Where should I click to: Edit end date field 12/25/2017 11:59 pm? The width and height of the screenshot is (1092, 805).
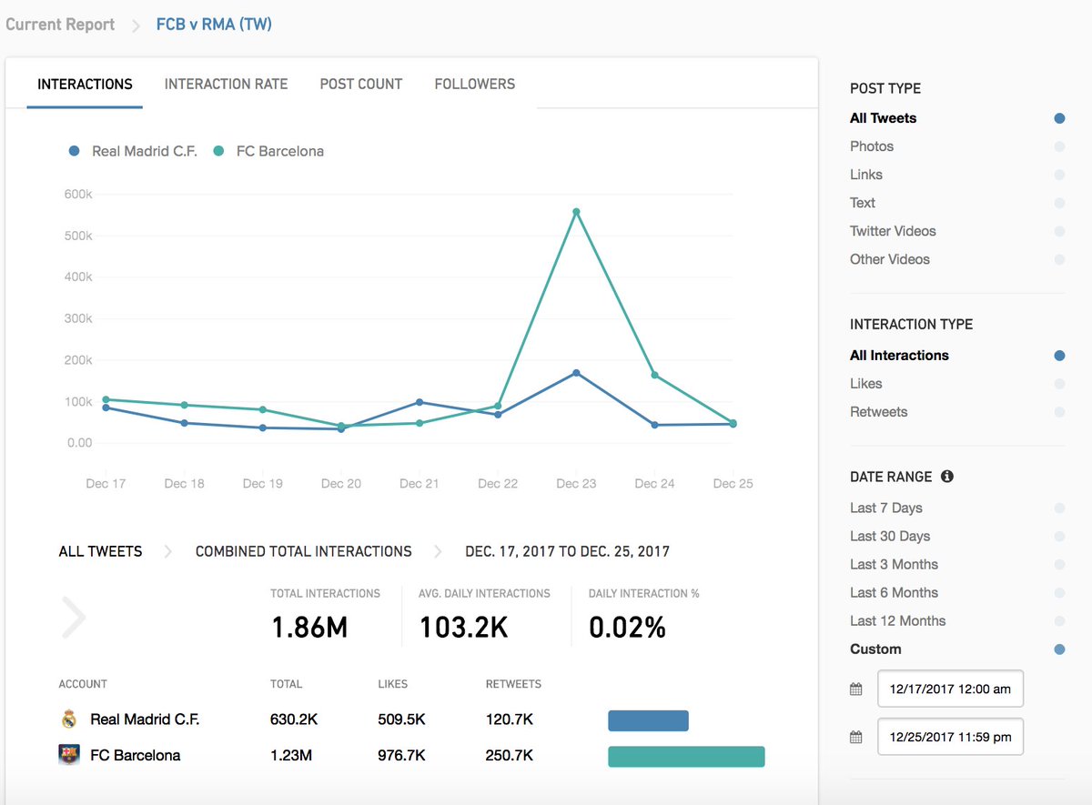tap(950, 737)
